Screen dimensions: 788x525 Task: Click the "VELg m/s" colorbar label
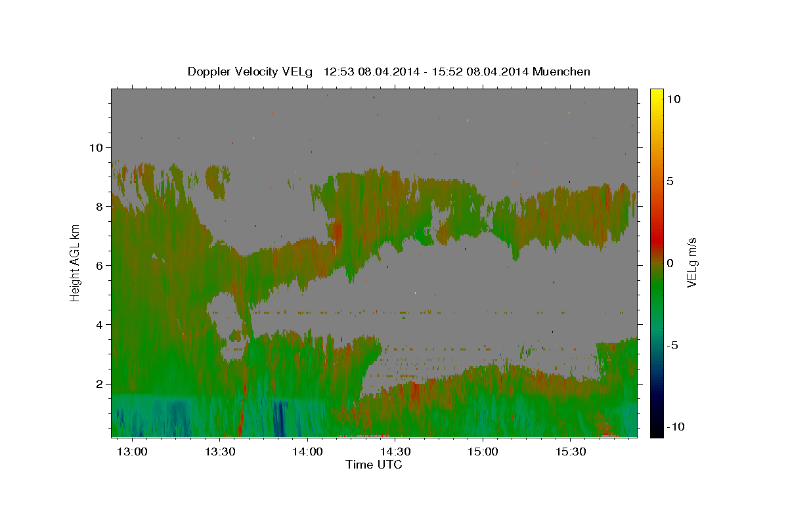click(691, 263)
